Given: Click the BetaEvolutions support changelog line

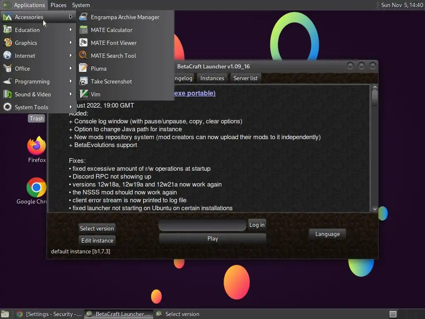Looking at the screenshot, I should pos(103,145).
